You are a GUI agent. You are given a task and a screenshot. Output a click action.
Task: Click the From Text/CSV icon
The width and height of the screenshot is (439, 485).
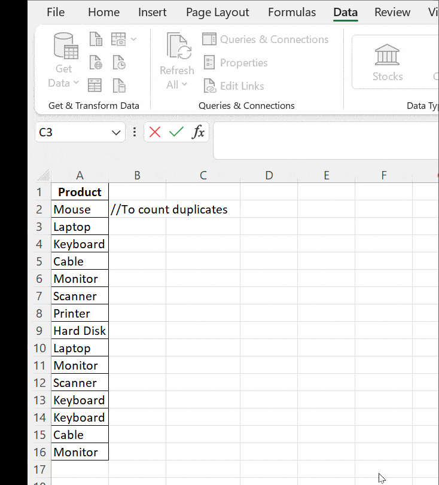96,39
